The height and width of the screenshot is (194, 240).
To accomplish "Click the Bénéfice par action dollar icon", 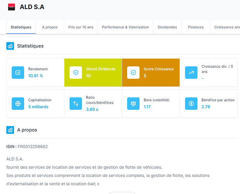I will (x=191, y=104).
